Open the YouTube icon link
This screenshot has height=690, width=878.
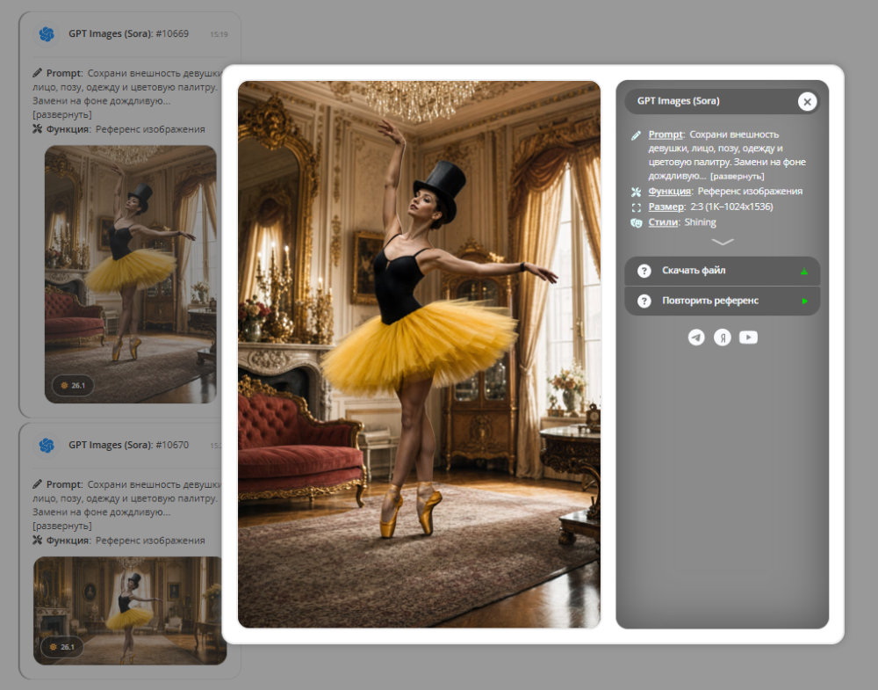748,338
